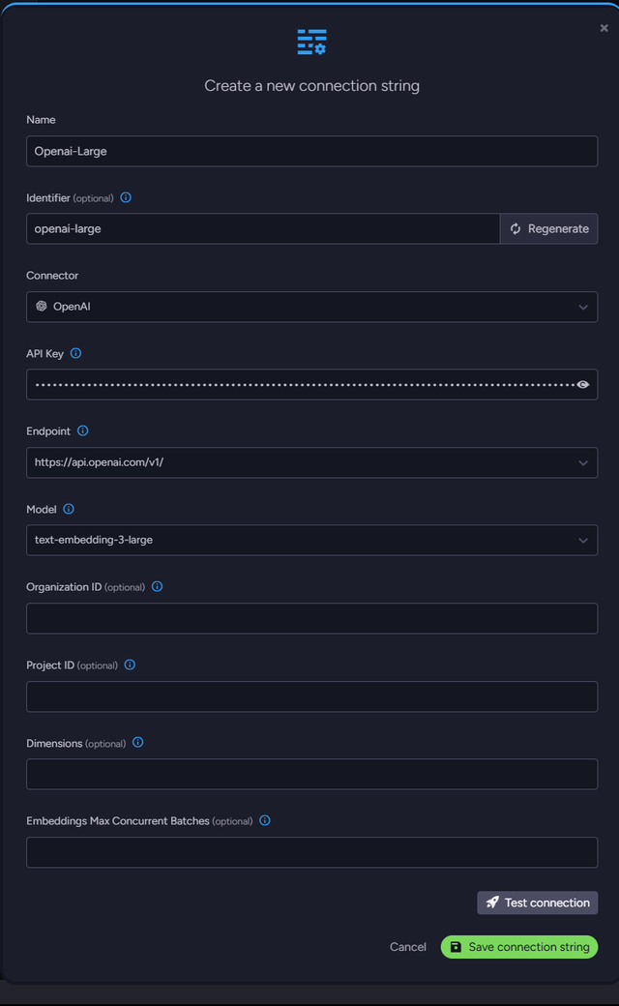The image size is (619, 1006).
Task: Close the connection string dialog
Action: pyautogui.click(x=604, y=29)
